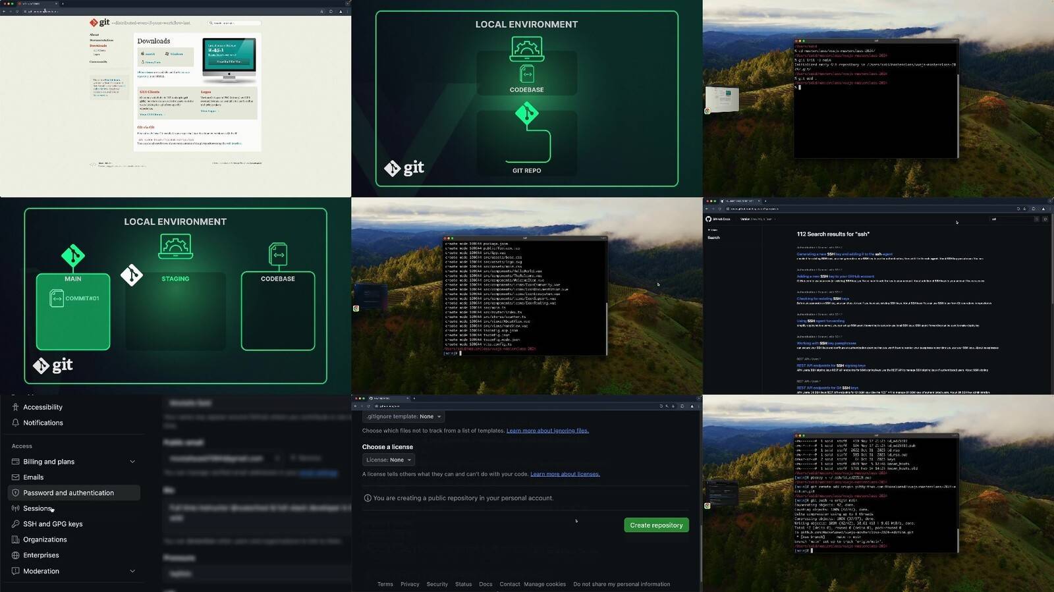Screen dimensions: 1054x592
Task: Click the git-scm site search box
Action: [234, 23]
